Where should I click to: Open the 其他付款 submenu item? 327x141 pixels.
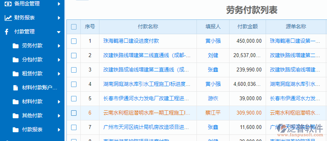point(32,116)
